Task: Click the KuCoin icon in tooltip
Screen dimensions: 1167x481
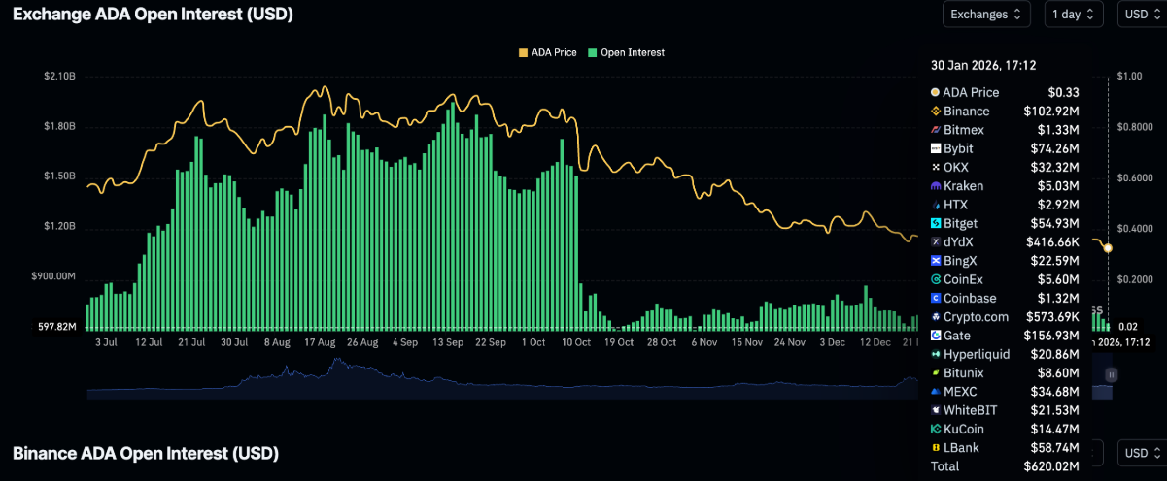Action: coord(936,429)
